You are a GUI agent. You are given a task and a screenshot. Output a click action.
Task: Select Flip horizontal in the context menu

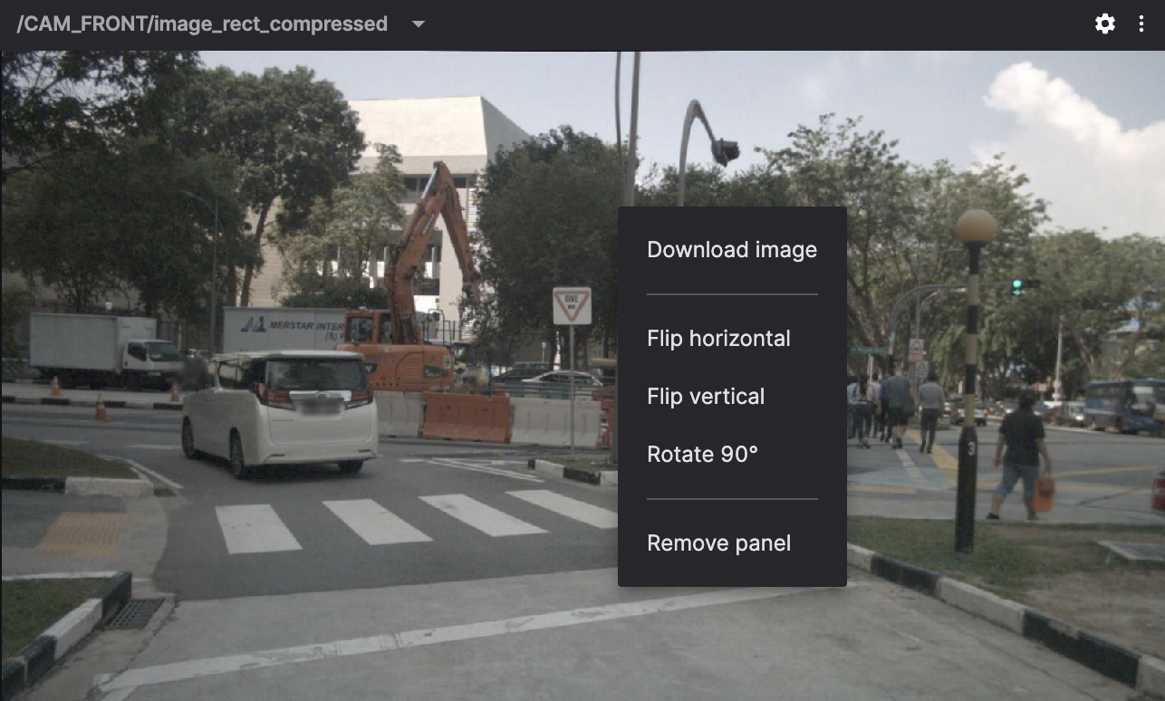pyautogui.click(x=718, y=339)
